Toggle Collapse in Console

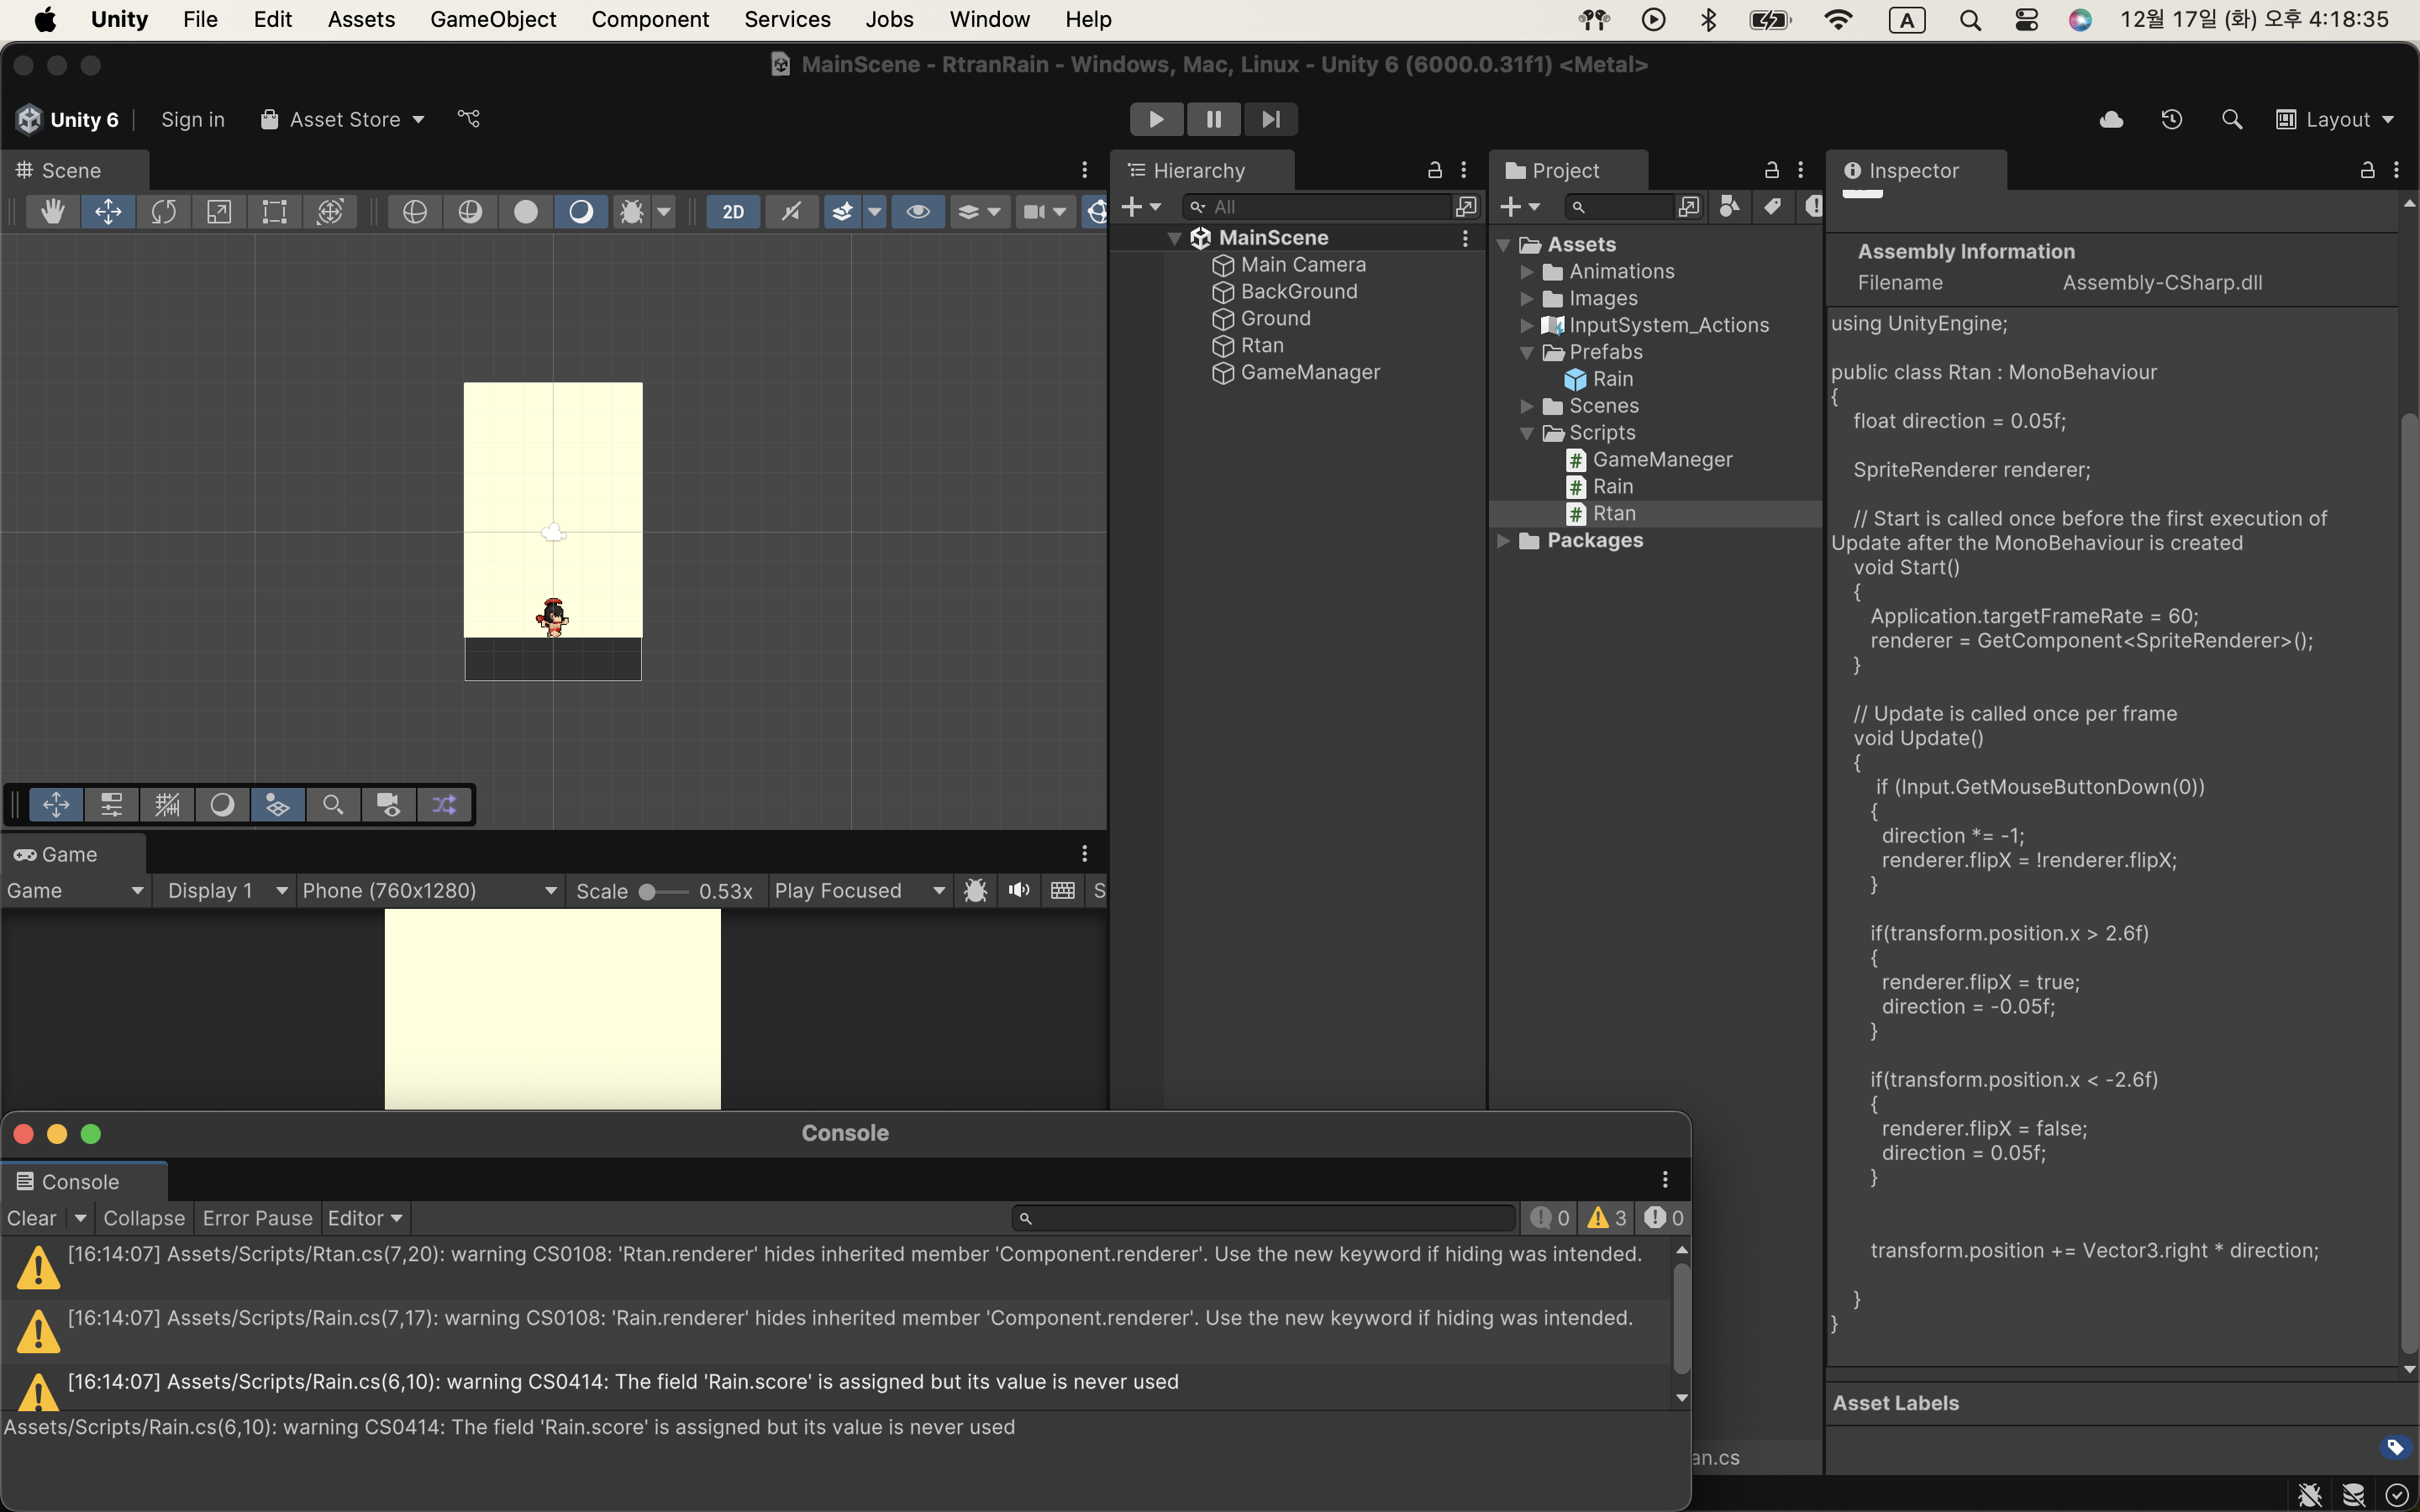(144, 1218)
